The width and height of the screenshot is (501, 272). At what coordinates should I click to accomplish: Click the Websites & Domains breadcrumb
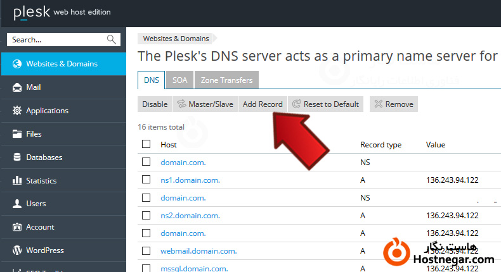coord(176,39)
